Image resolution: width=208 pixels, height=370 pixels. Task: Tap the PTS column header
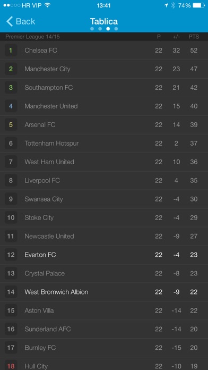194,37
